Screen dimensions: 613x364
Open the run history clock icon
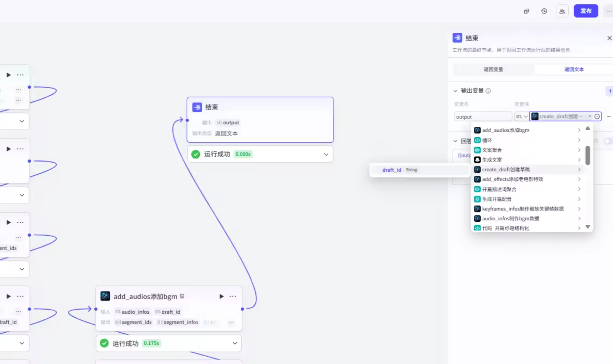[x=544, y=11]
